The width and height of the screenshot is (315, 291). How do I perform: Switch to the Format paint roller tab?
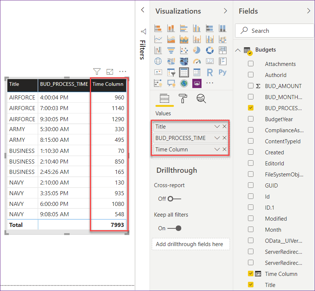pos(183,99)
